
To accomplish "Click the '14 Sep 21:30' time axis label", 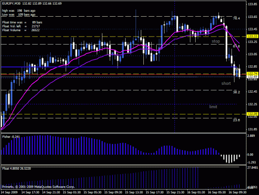I will (x=51, y=193).
